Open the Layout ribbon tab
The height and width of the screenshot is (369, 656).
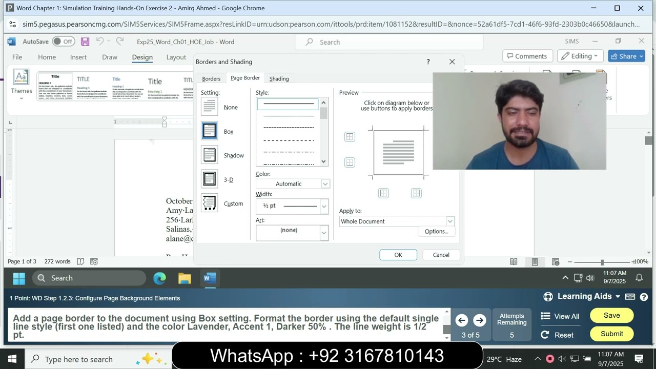(x=176, y=57)
